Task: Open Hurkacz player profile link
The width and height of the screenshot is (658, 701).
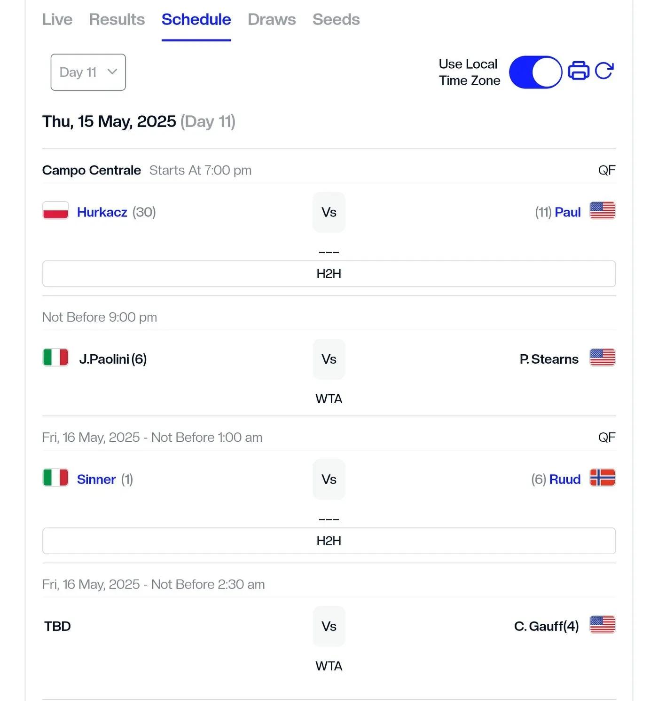Action: [x=102, y=212]
